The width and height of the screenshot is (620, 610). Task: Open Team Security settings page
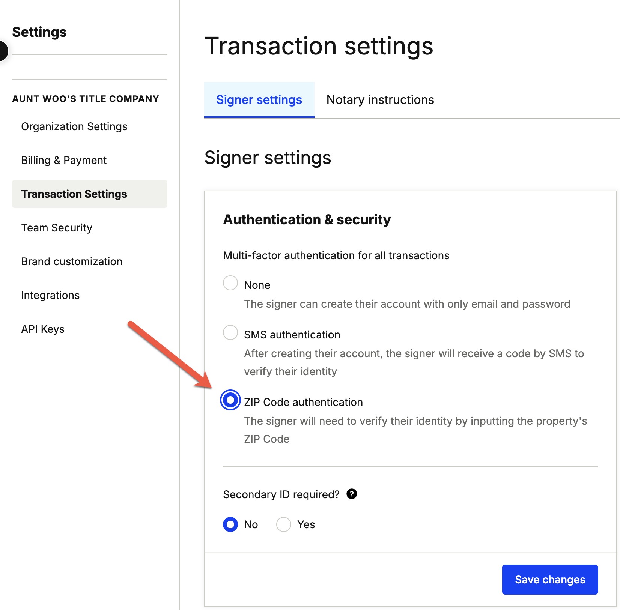[57, 228]
